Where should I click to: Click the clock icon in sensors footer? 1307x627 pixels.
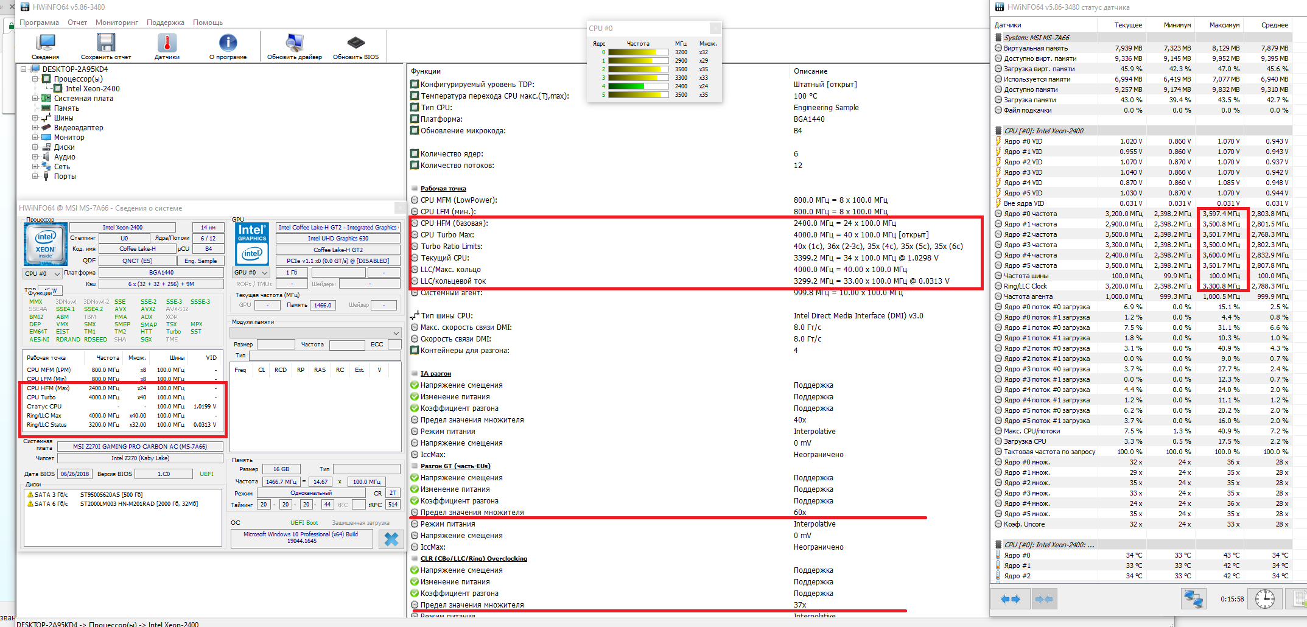1265,599
